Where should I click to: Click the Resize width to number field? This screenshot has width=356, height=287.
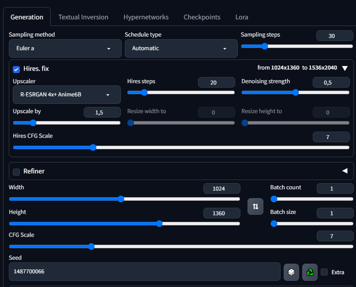click(x=216, y=112)
